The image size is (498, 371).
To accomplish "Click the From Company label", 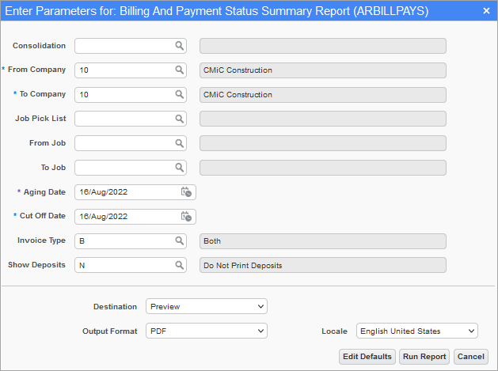I will point(36,70).
